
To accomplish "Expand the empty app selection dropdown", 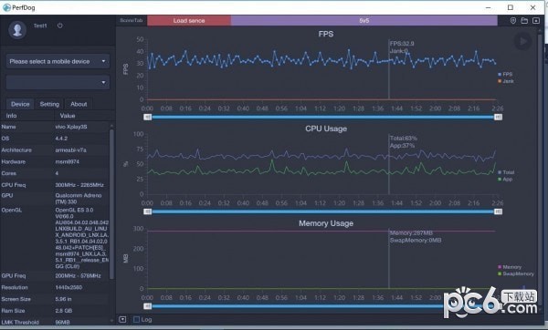I will 58,82.
